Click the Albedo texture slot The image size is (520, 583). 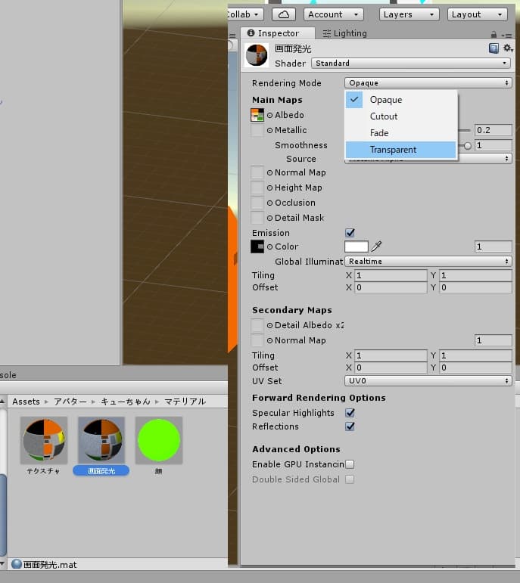(x=257, y=115)
